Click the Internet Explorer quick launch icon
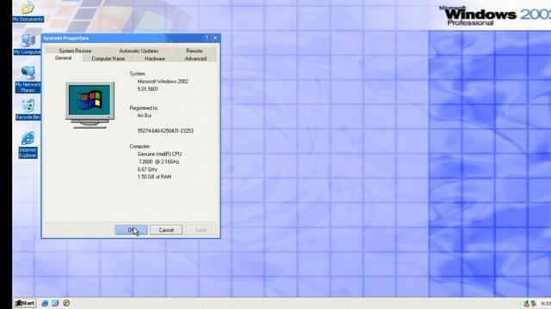The image size is (551, 309). tap(45, 303)
